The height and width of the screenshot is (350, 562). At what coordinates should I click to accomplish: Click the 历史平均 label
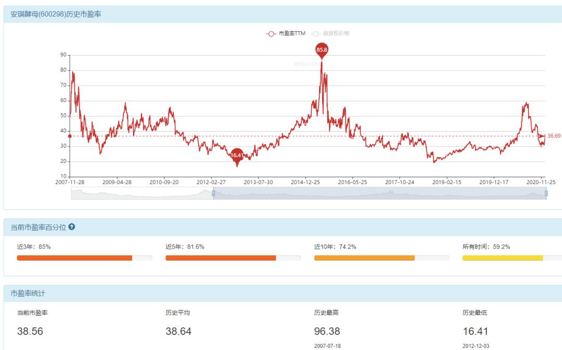(x=178, y=313)
